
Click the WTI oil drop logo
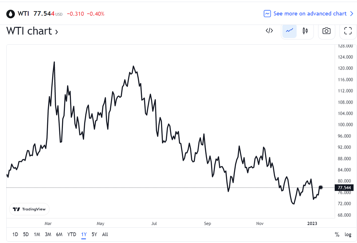click(11, 14)
